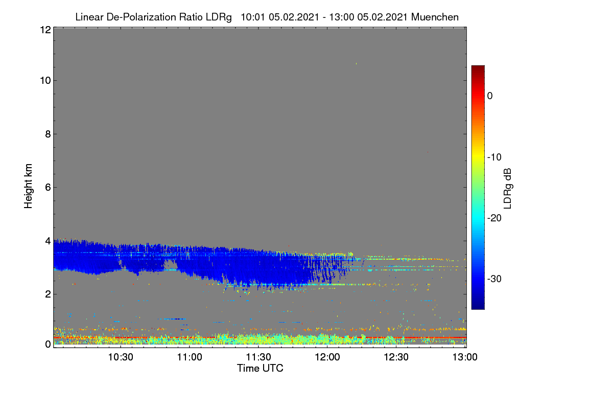Click the 'LDRg dB' colorbar label
The image size is (613, 409).
[x=508, y=188]
